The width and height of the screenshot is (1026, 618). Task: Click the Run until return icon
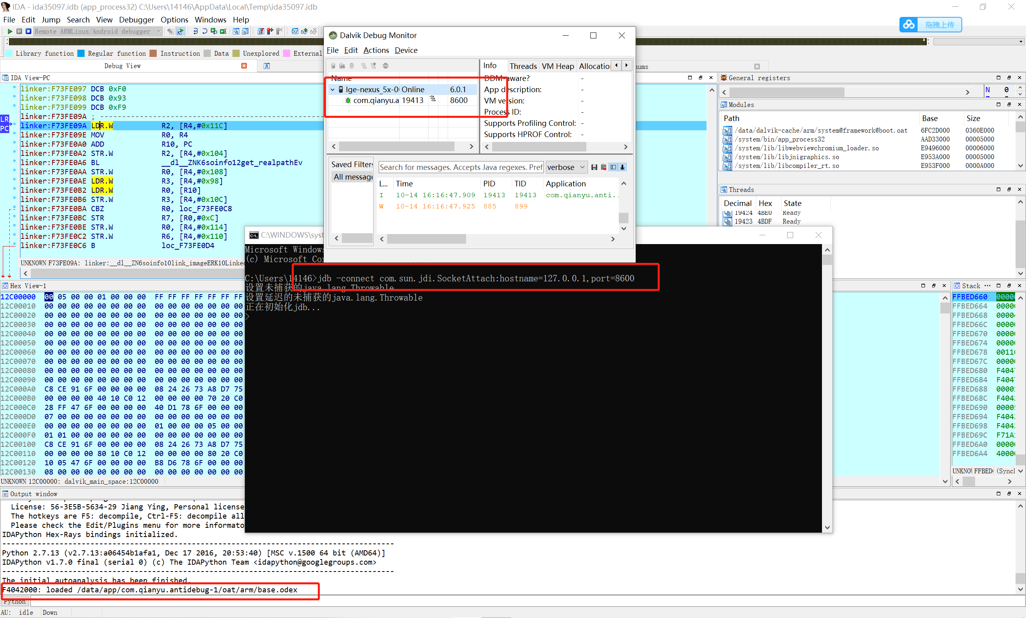pos(214,31)
